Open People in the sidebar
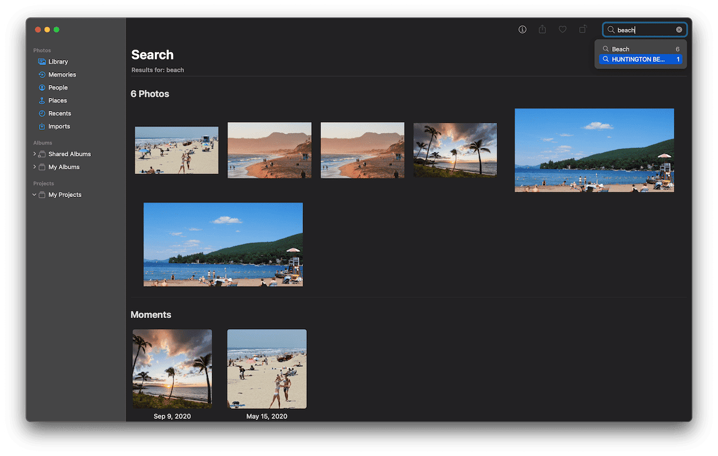This screenshot has height=456, width=718. [x=58, y=88]
